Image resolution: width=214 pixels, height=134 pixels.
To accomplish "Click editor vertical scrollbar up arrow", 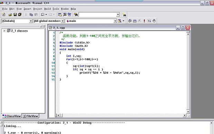I will pos(188,34).
